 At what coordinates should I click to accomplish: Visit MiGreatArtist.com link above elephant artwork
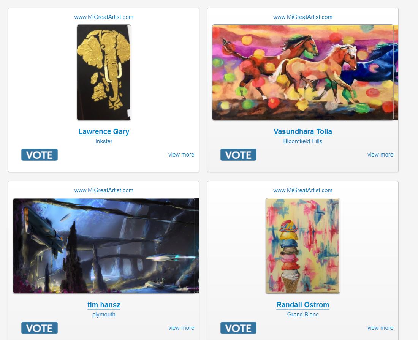point(104,17)
